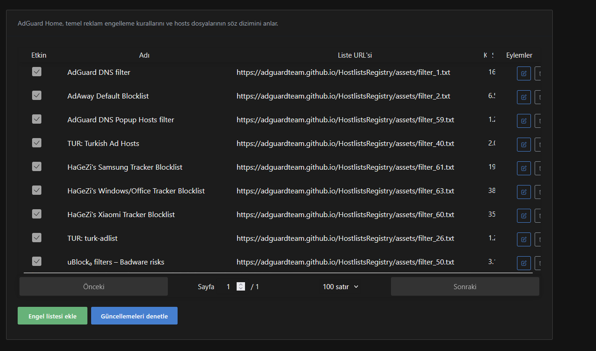
Task: Go to previous page with Önceki
Action: pyautogui.click(x=93, y=287)
